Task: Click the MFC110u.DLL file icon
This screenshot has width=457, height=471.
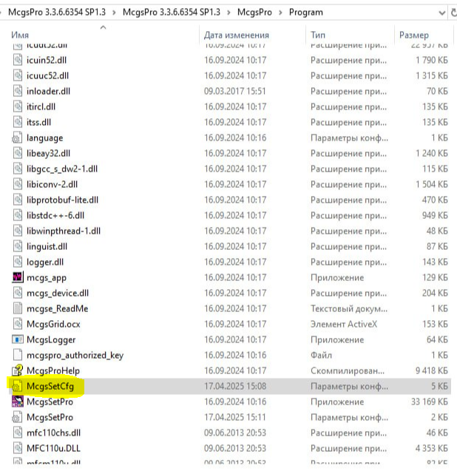Action: pyautogui.click(x=18, y=448)
